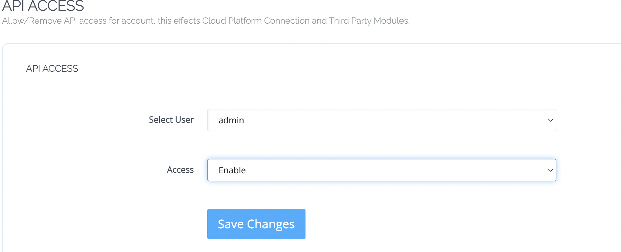Click the 'Enable' value text in Access selector
Viewport: 621px width, 252px height.
(x=232, y=170)
